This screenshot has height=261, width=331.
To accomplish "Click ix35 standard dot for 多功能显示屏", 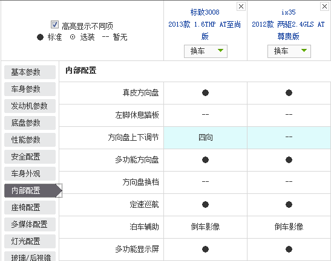I will pyautogui.click(x=289, y=249).
